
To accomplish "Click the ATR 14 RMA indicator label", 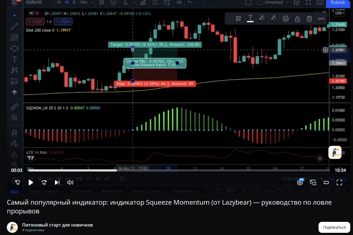I will [37, 152].
